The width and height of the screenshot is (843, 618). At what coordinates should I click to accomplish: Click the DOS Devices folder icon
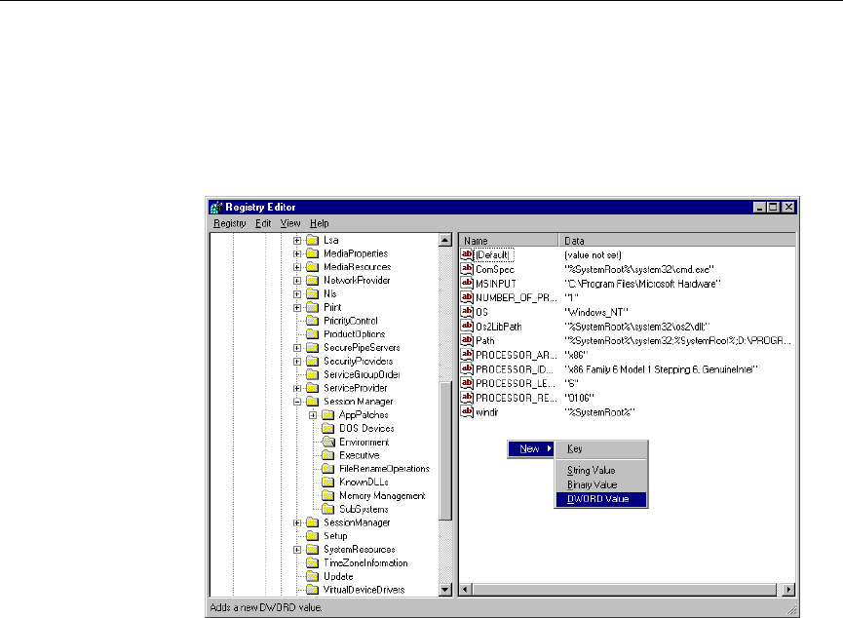tap(328, 429)
